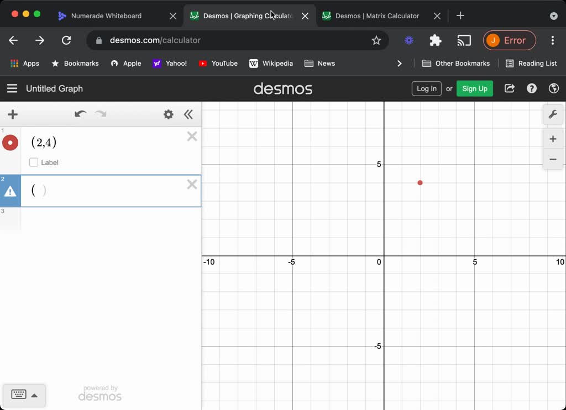Open the Desmos hamburger menu
Viewport: 566px width, 410px height.
12,88
